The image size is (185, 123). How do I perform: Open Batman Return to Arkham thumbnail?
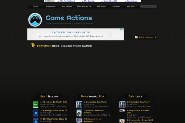[x=79, y=113]
